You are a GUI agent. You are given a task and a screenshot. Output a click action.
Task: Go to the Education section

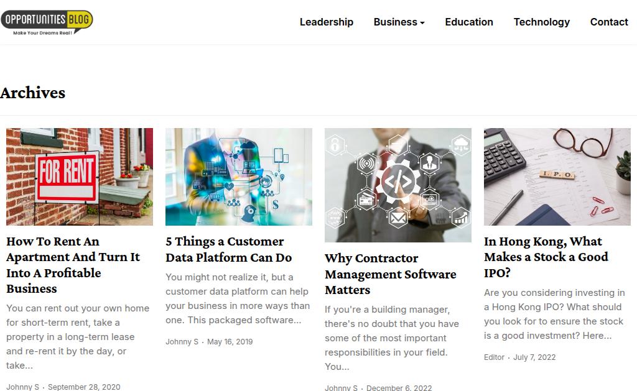point(469,22)
